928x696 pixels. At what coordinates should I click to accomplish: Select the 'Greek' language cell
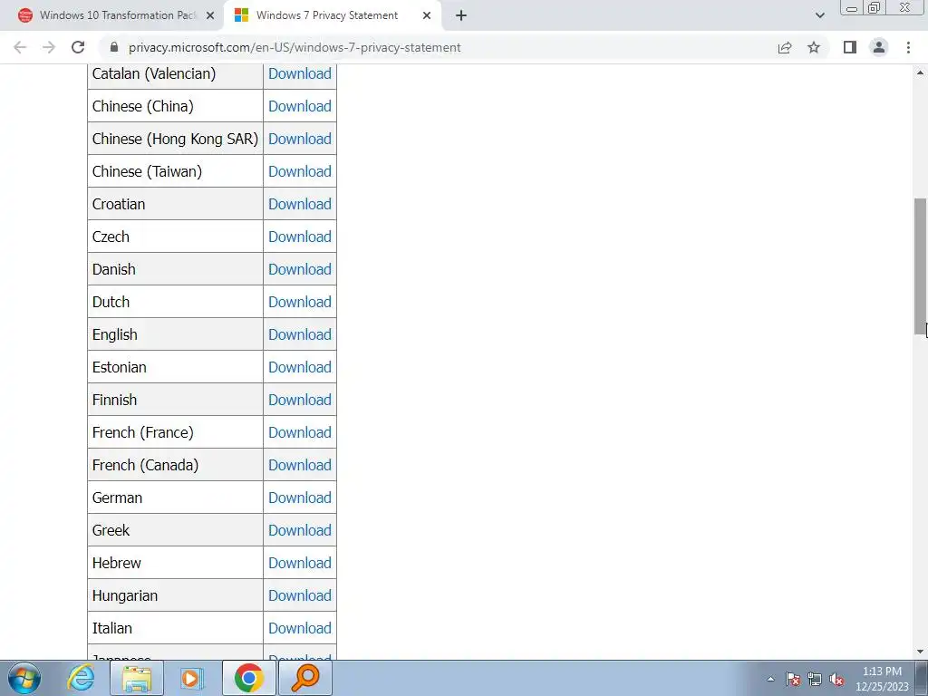(175, 529)
